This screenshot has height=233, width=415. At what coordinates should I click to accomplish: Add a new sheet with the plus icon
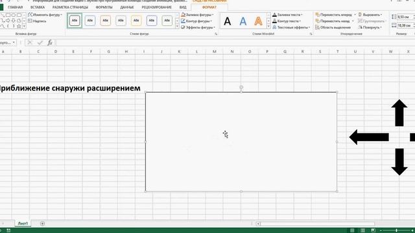click(42, 223)
